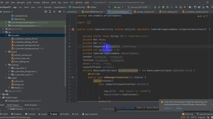Image resolution: width=213 pixels, height=119 pixels.
Task: Collapse the mipmap folder
Action: 6,65
